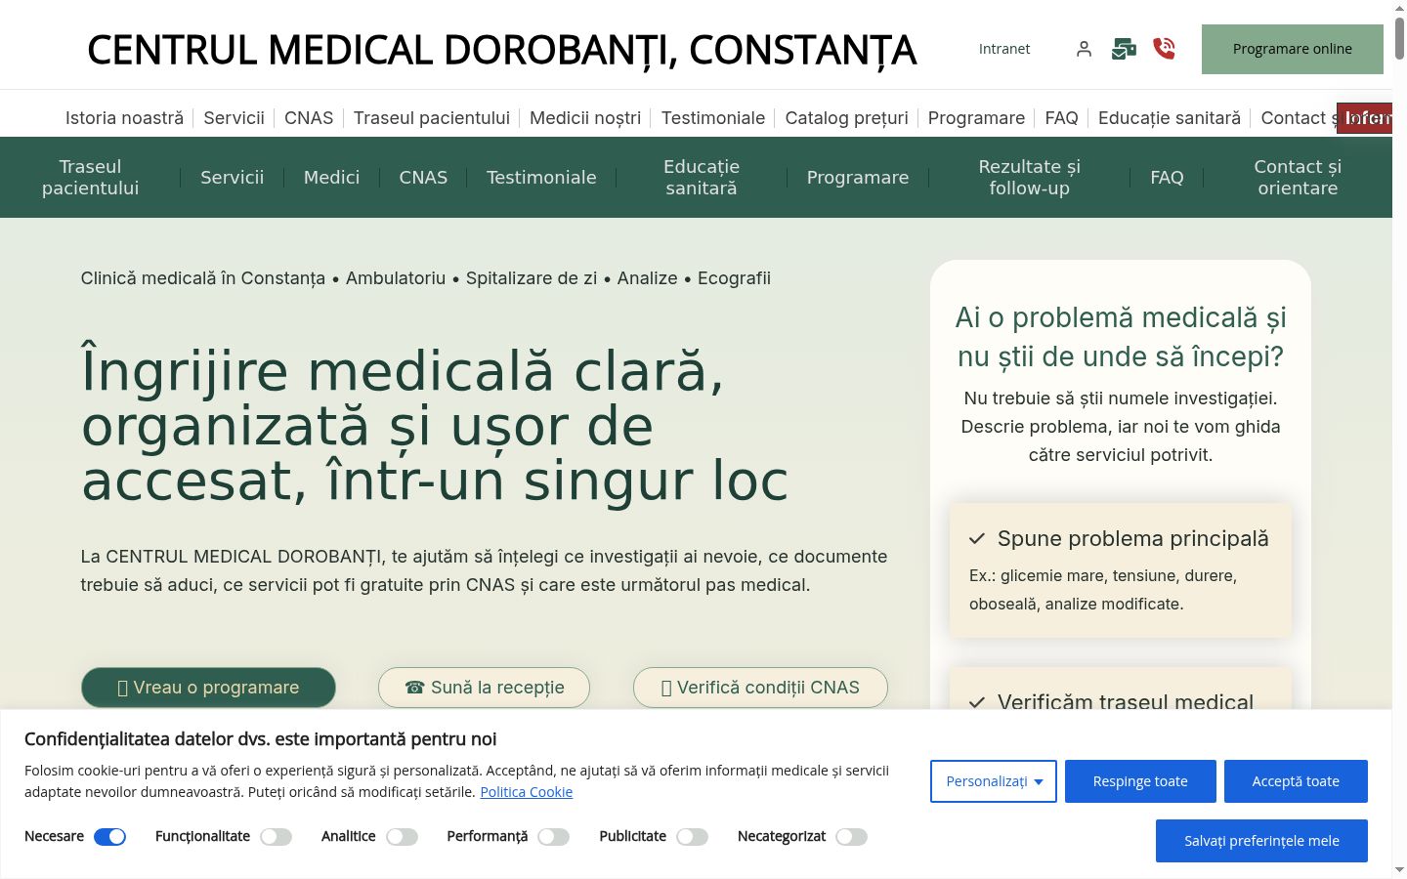Click the Confidențialitatea datelor dvs. cookie heading

point(261,739)
